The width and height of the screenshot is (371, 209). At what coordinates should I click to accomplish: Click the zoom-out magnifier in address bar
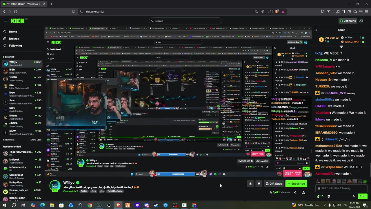coord(263,12)
